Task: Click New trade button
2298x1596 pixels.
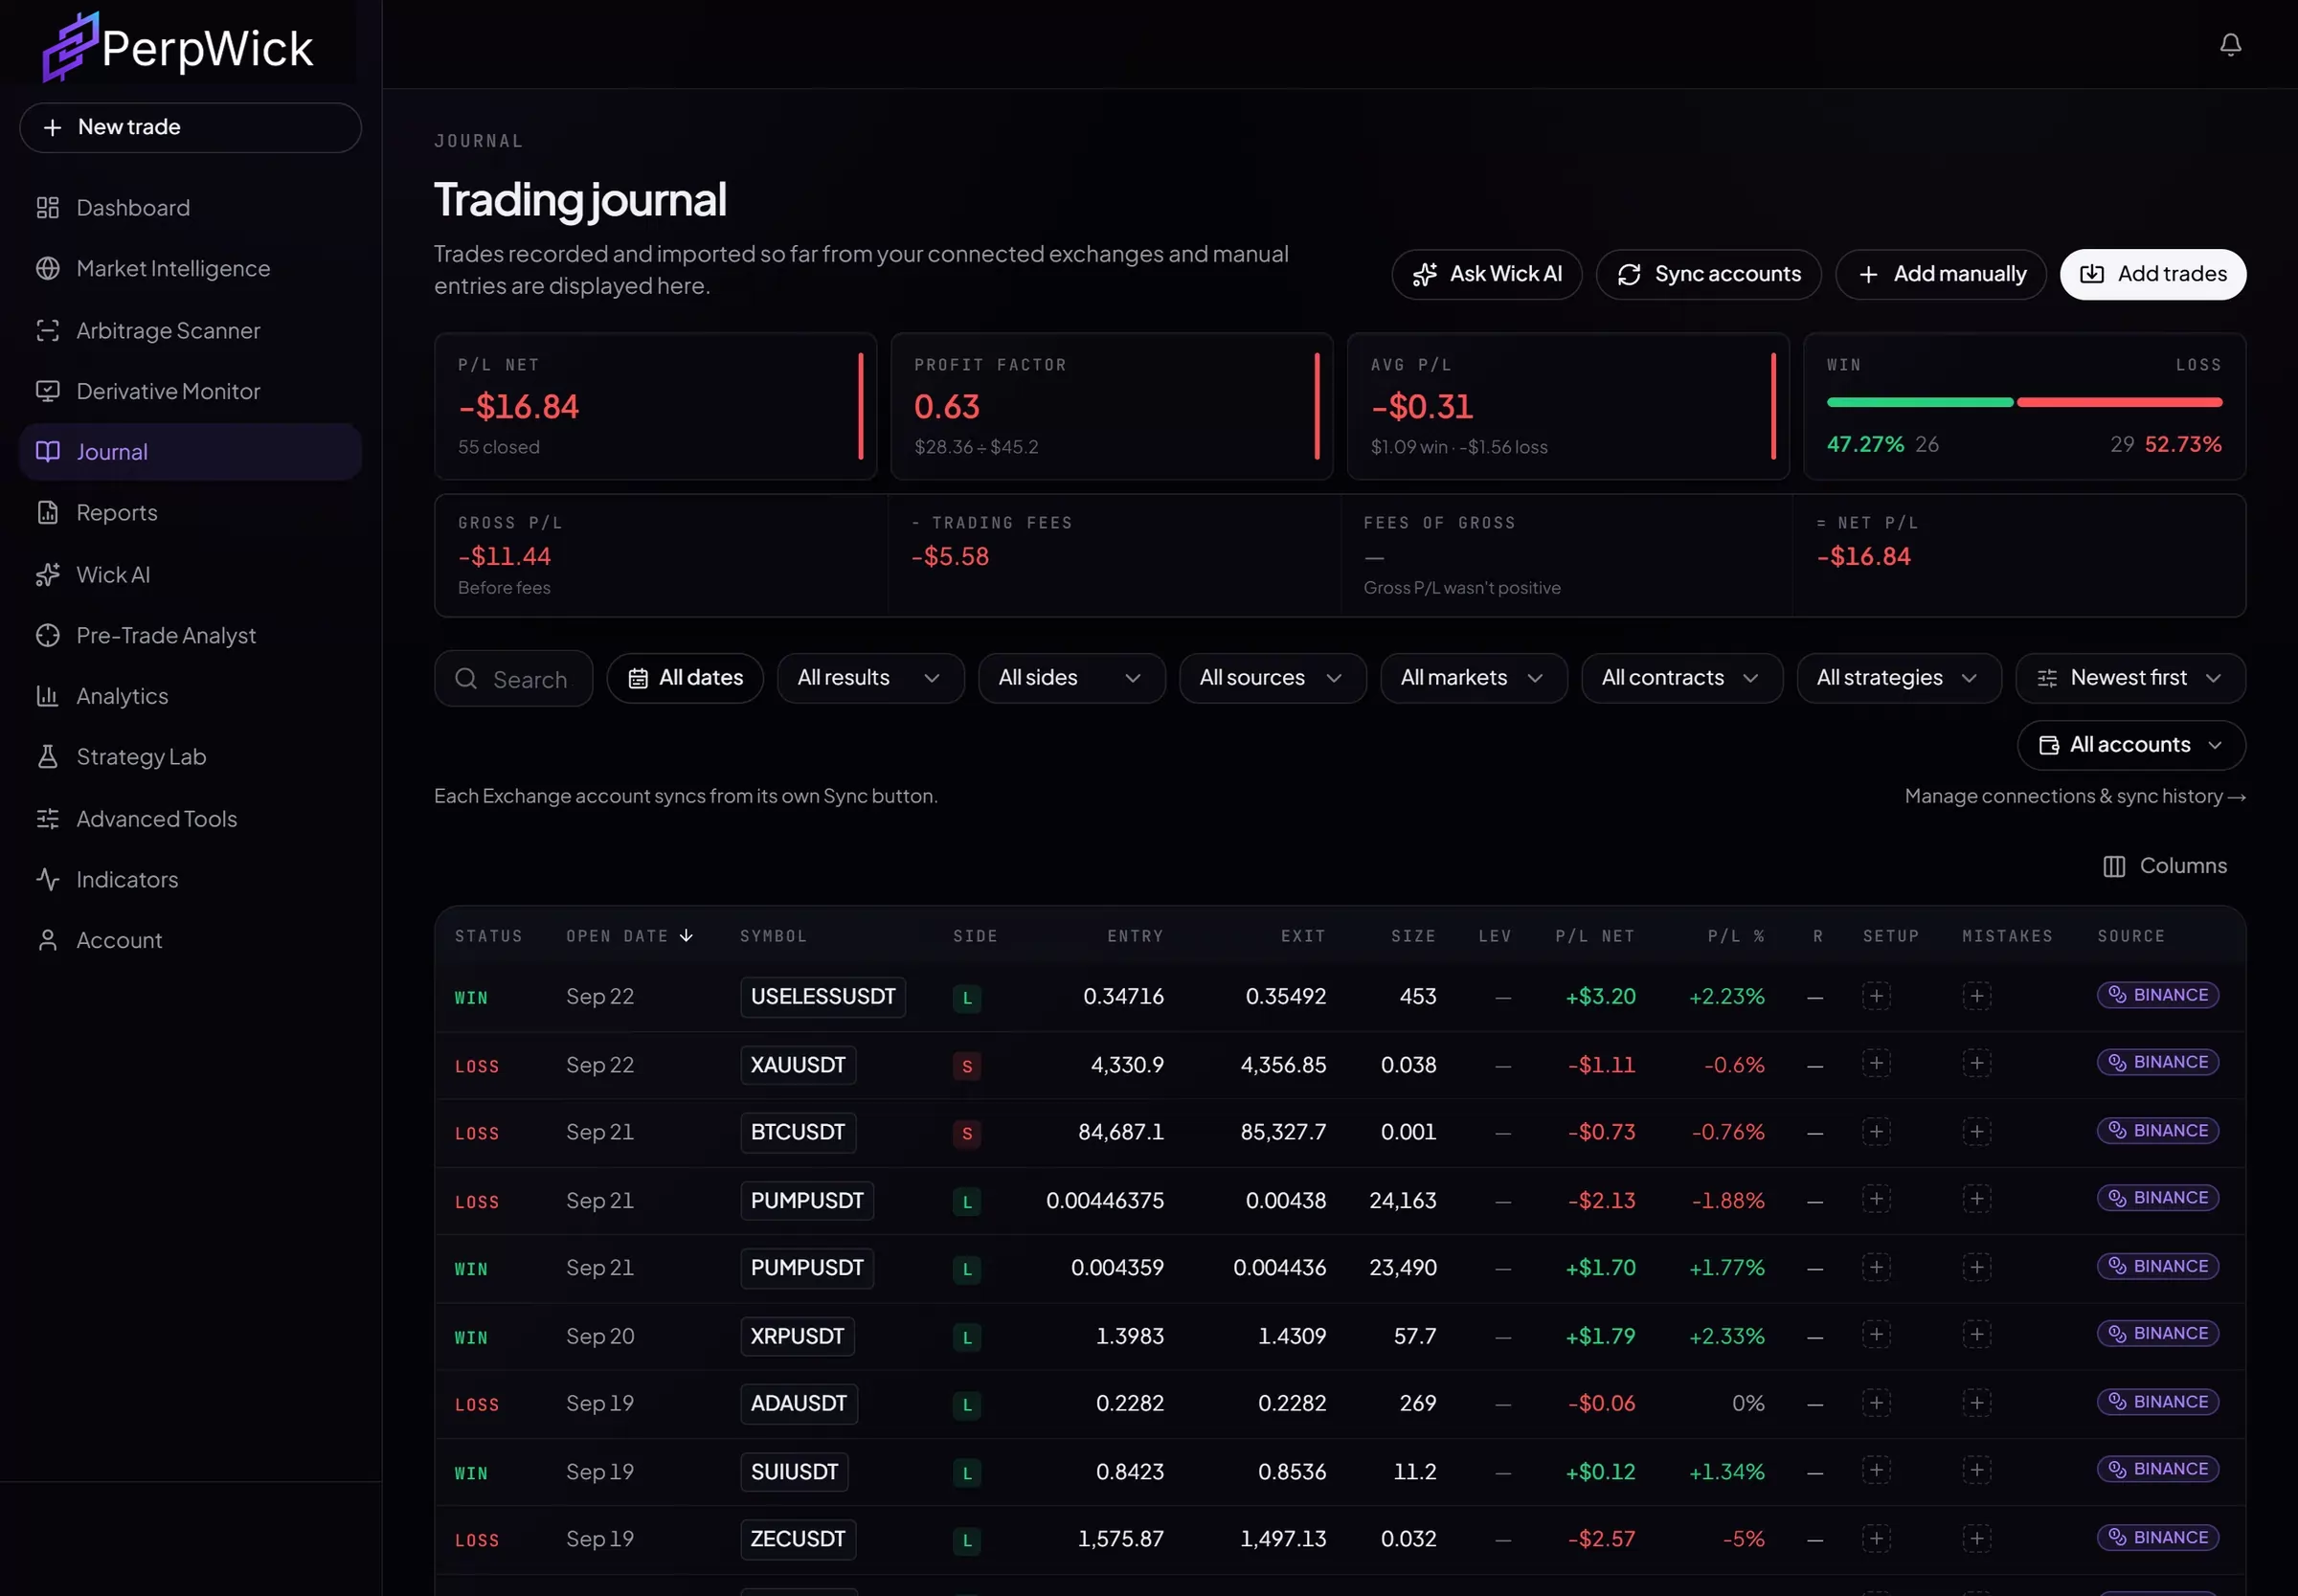Action: point(190,128)
